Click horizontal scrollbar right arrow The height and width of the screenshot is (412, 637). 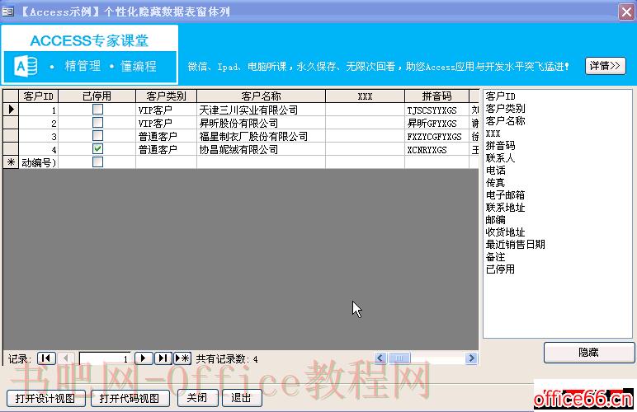pos(471,358)
